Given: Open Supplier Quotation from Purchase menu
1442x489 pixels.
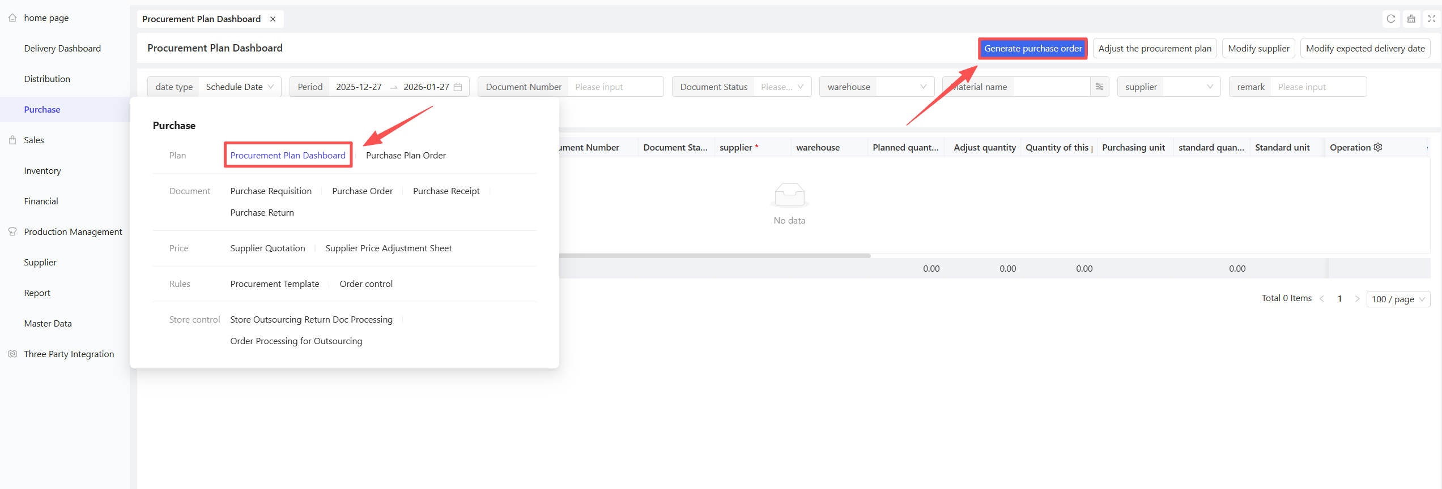Looking at the screenshot, I should coord(267,248).
